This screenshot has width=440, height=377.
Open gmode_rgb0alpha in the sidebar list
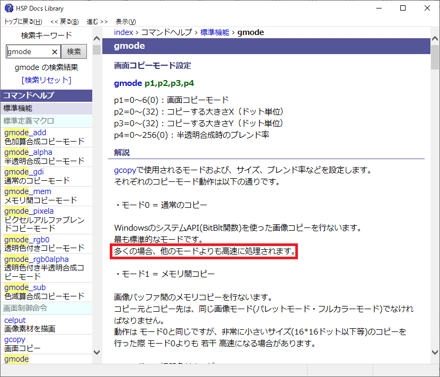[36, 259]
